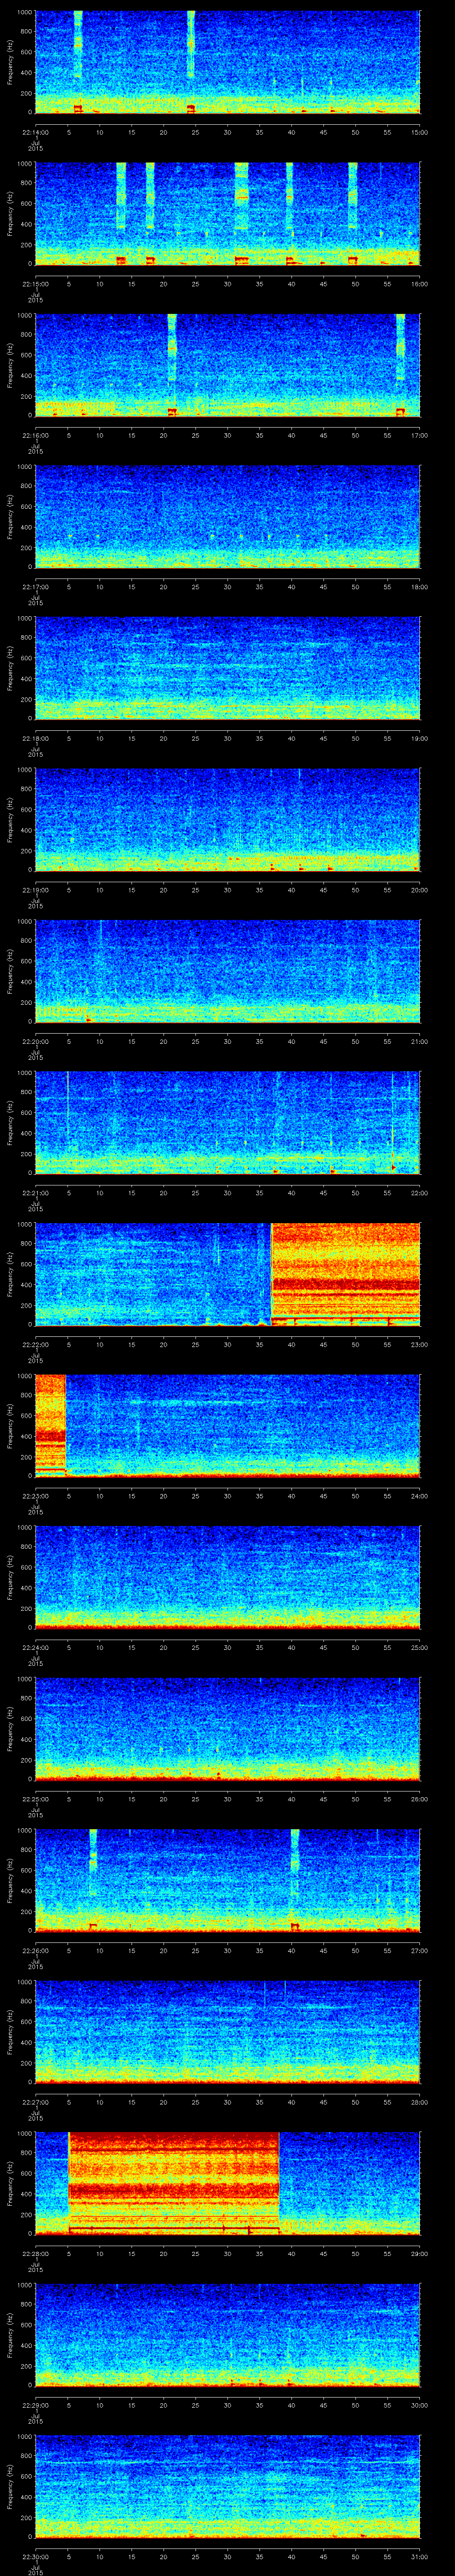Viewport: 455px width, 2576px height.
Task: Click the 22:27:00 start time label
Action: 36,2102
